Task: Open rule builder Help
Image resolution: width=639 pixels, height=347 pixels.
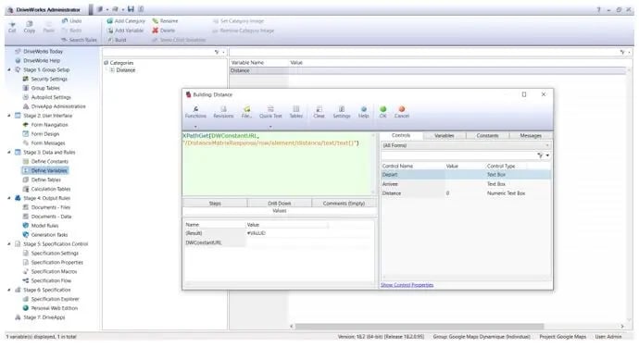Action: pyautogui.click(x=364, y=112)
